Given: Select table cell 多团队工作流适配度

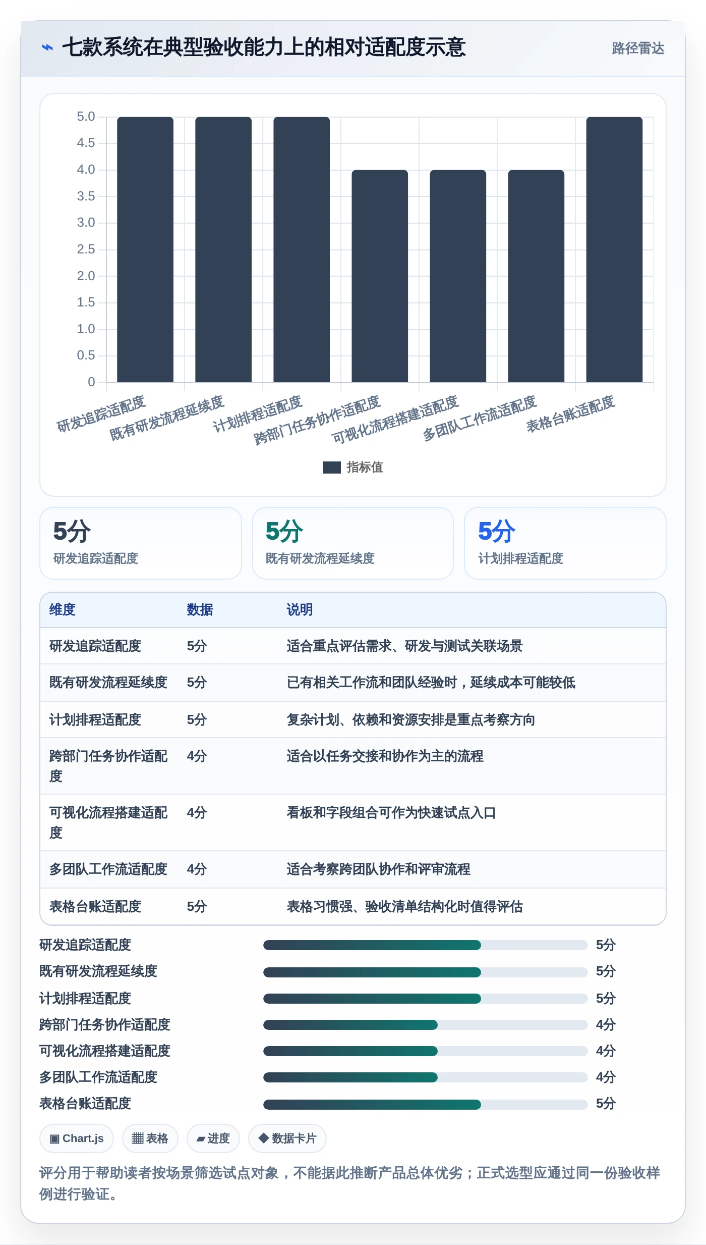Looking at the screenshot, I should click(108, 869).
